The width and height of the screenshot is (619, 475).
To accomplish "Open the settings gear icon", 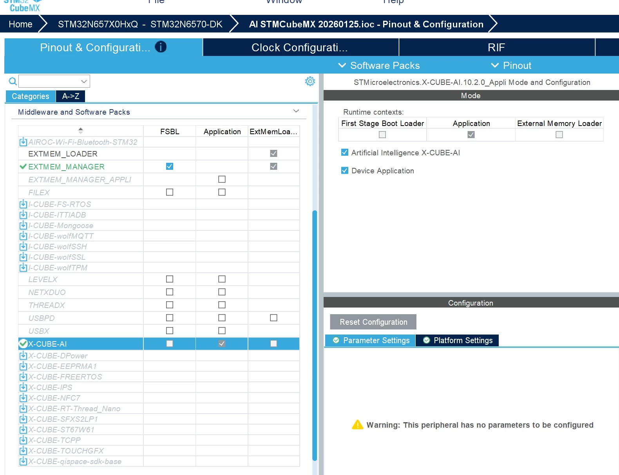I will point(310,81).
